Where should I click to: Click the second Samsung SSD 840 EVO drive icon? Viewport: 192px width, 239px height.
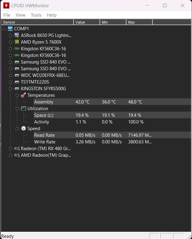click(x=17, y=69)
